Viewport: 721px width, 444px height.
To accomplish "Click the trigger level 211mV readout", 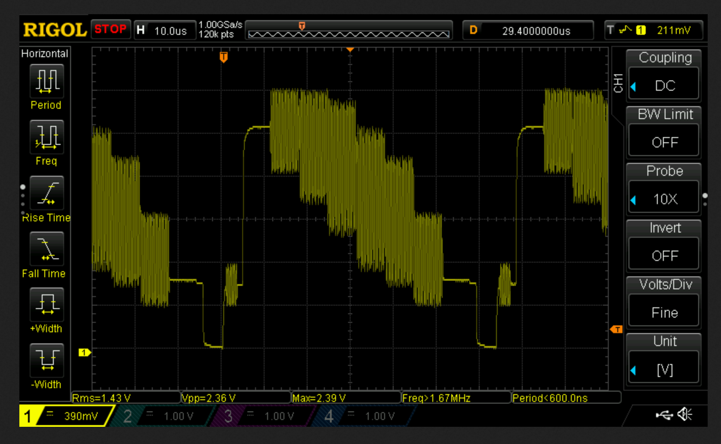I will (674, 30).
